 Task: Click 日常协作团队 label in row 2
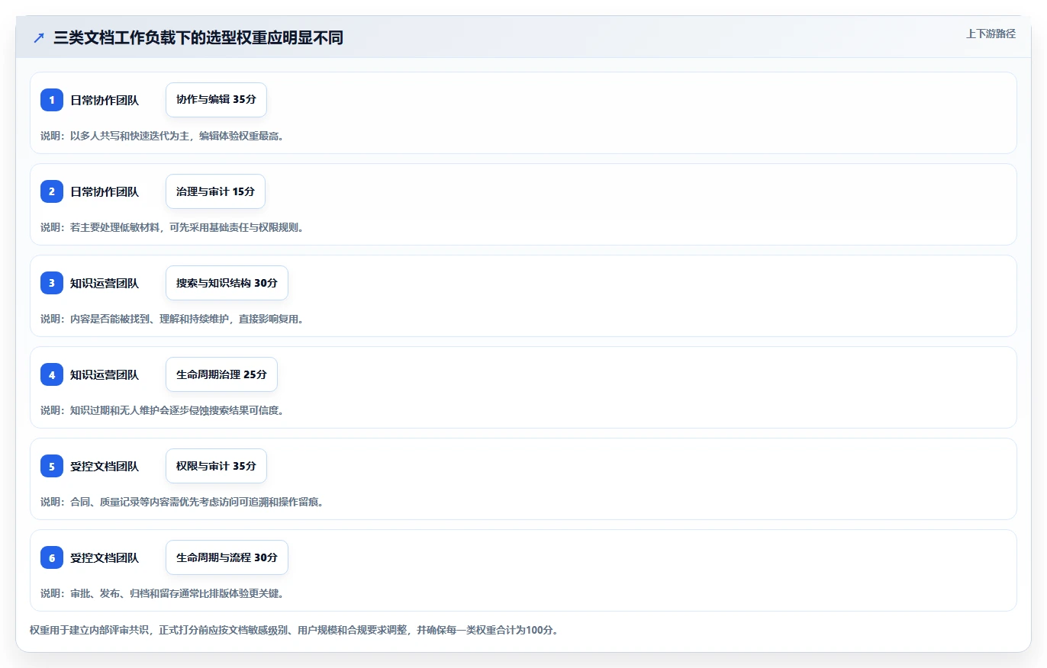[105, 191]
